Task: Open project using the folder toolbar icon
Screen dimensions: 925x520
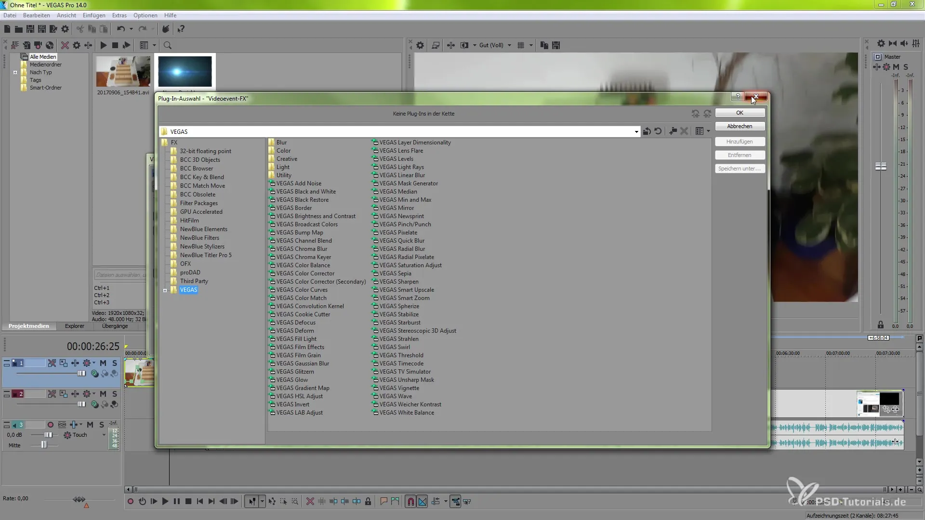Action: click(x=18, y=29)
